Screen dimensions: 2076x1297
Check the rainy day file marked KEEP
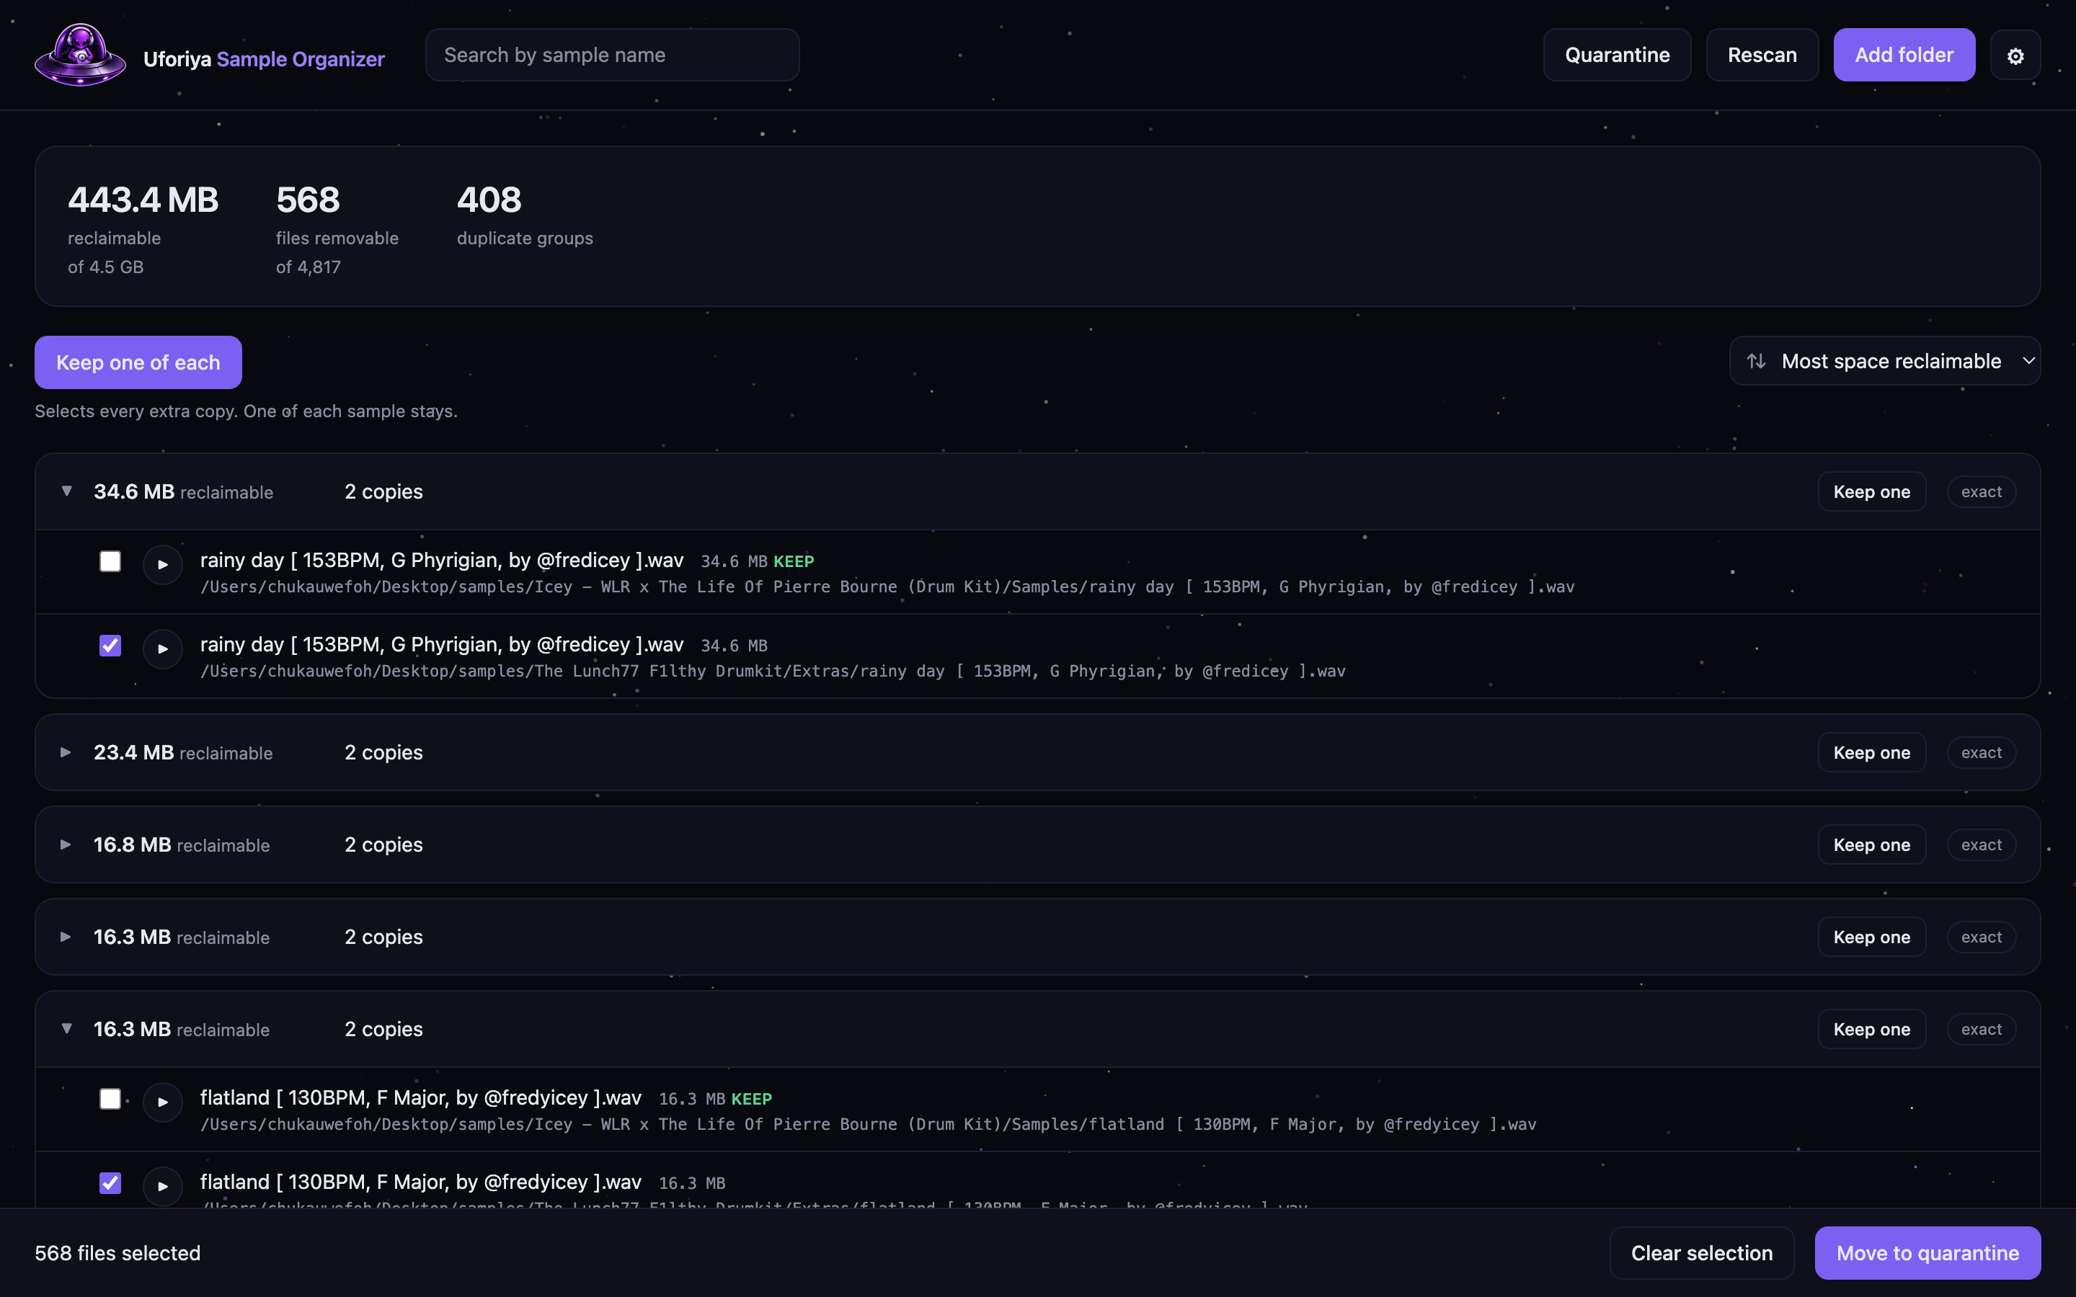point(110,561)
